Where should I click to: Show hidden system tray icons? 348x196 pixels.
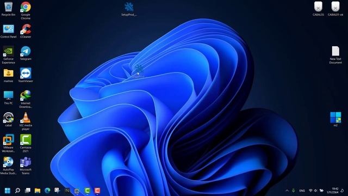(x=287, y=191)
